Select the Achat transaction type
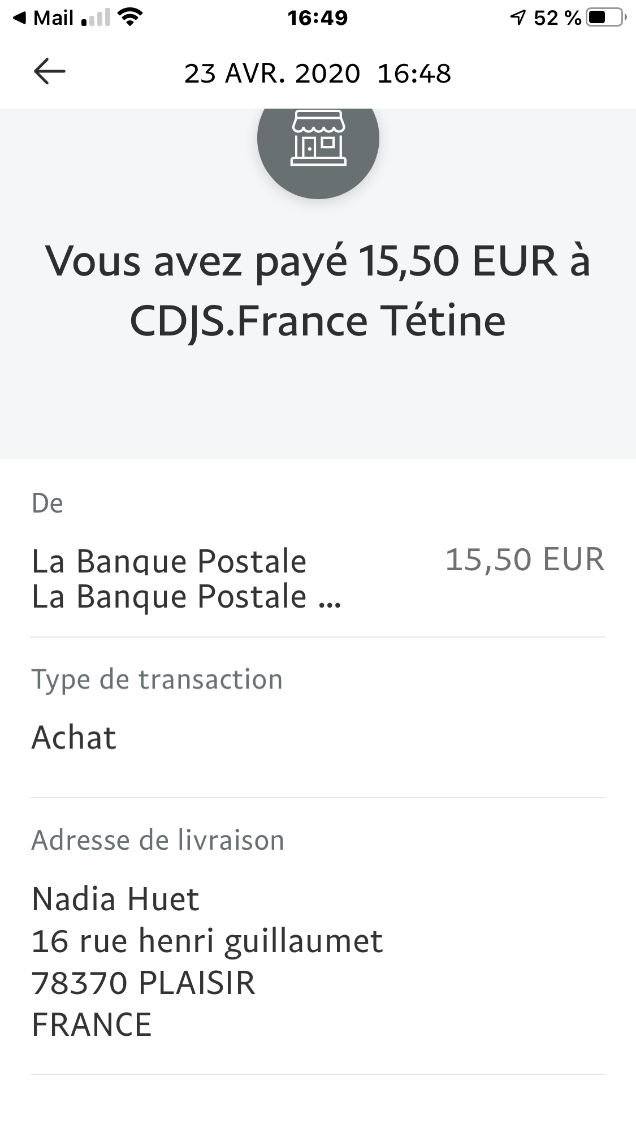 point(74,738)
